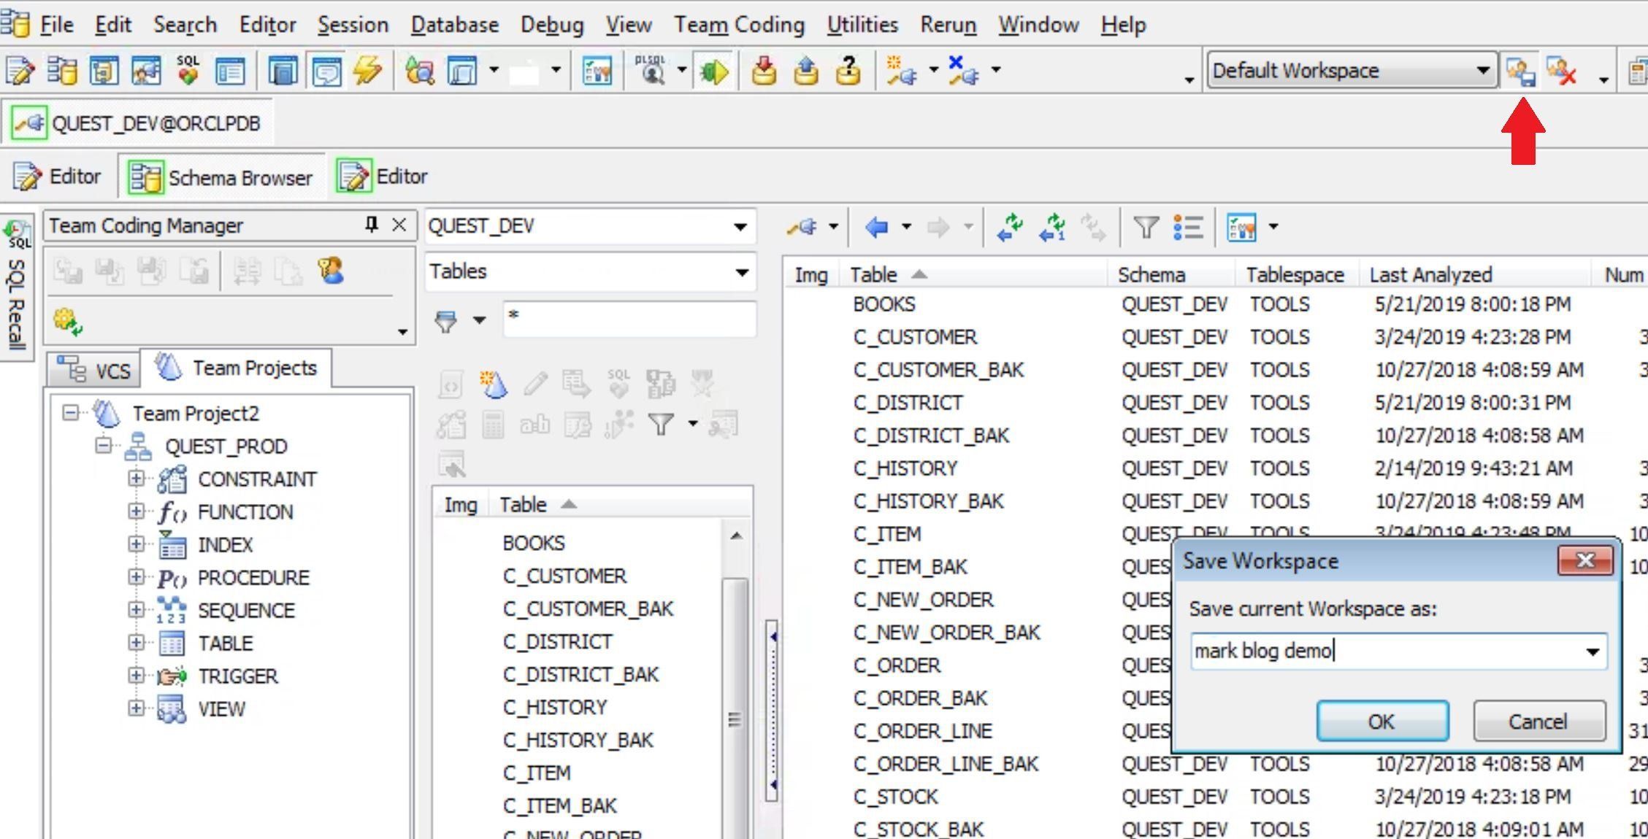Open the Database menu
Viewport: 1648px width, 839px height.
pos(454,25)
